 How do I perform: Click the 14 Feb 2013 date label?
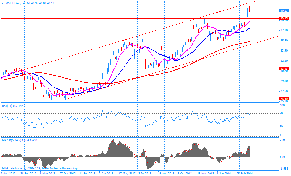click(87, 174)
